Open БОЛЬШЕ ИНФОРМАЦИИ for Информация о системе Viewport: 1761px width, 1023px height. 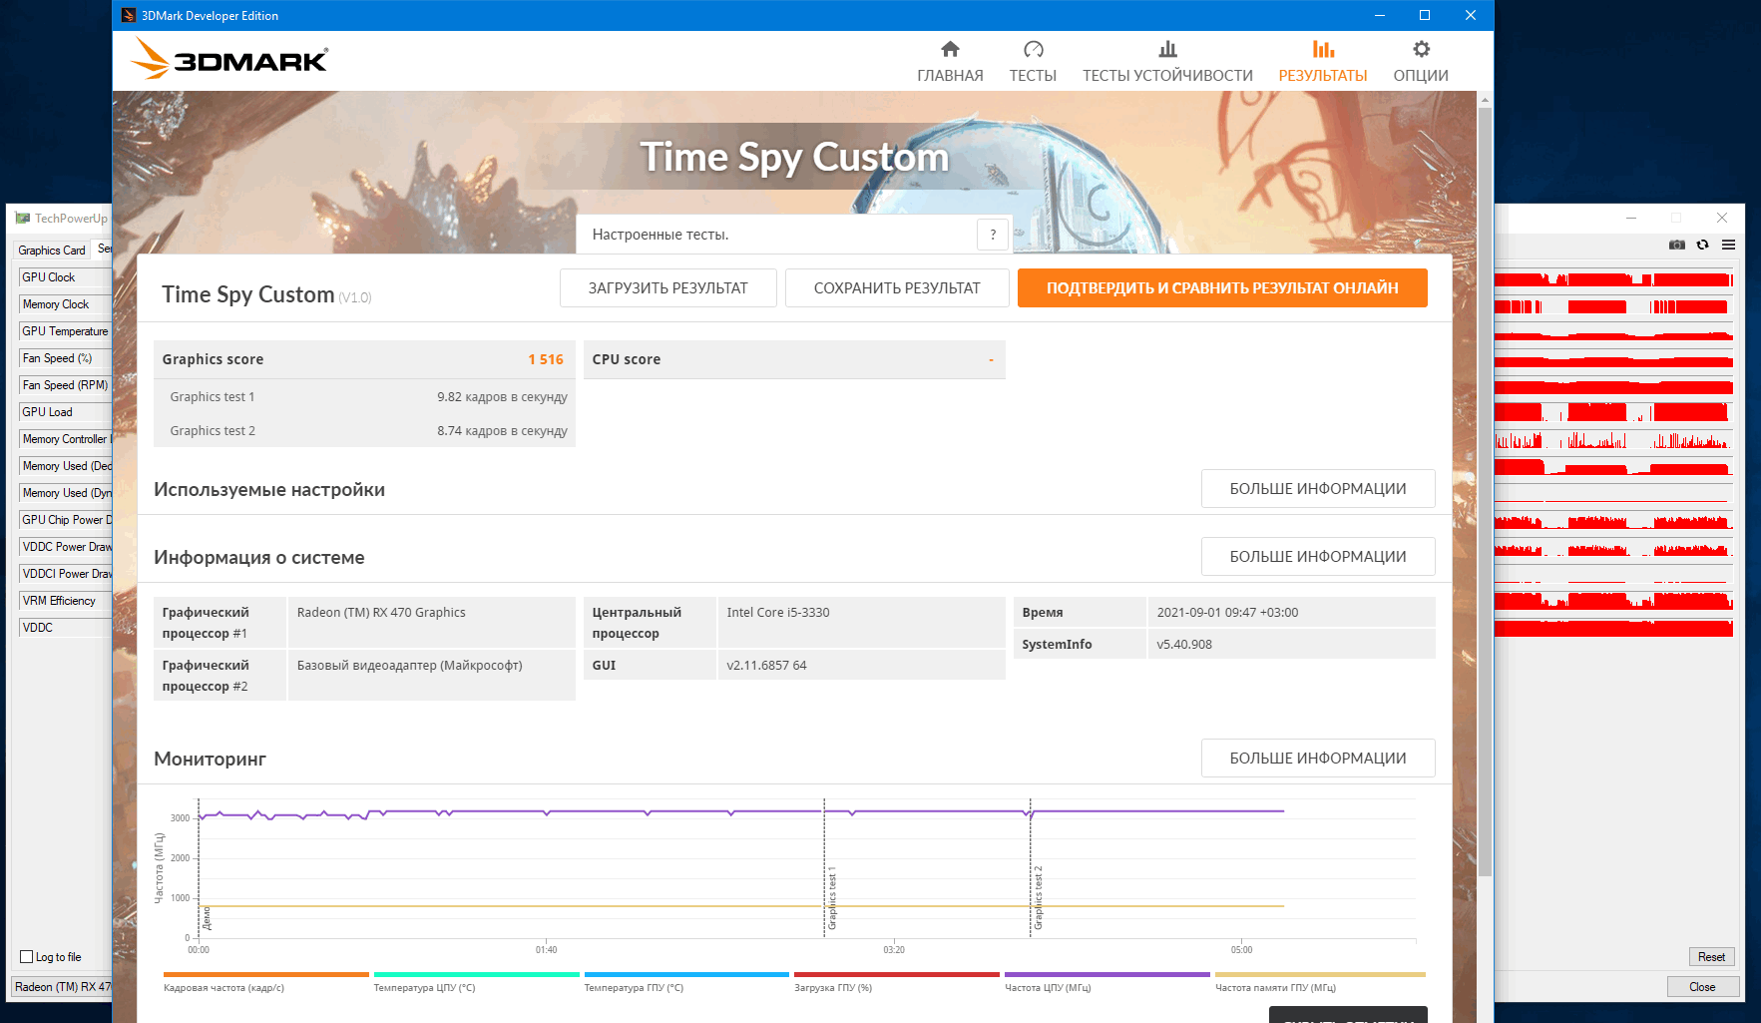point(1318,556)
